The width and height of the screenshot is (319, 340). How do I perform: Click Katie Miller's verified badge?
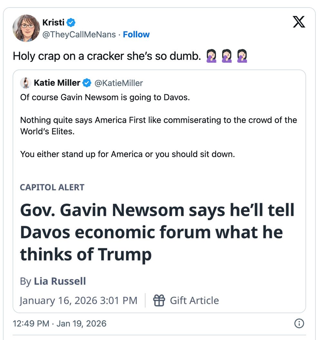(x=87, y=83)
